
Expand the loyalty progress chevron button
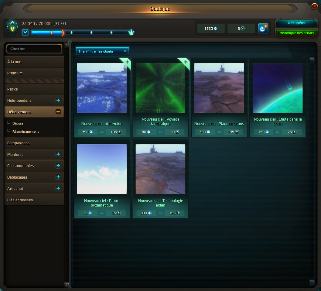[x=25, y=33]
